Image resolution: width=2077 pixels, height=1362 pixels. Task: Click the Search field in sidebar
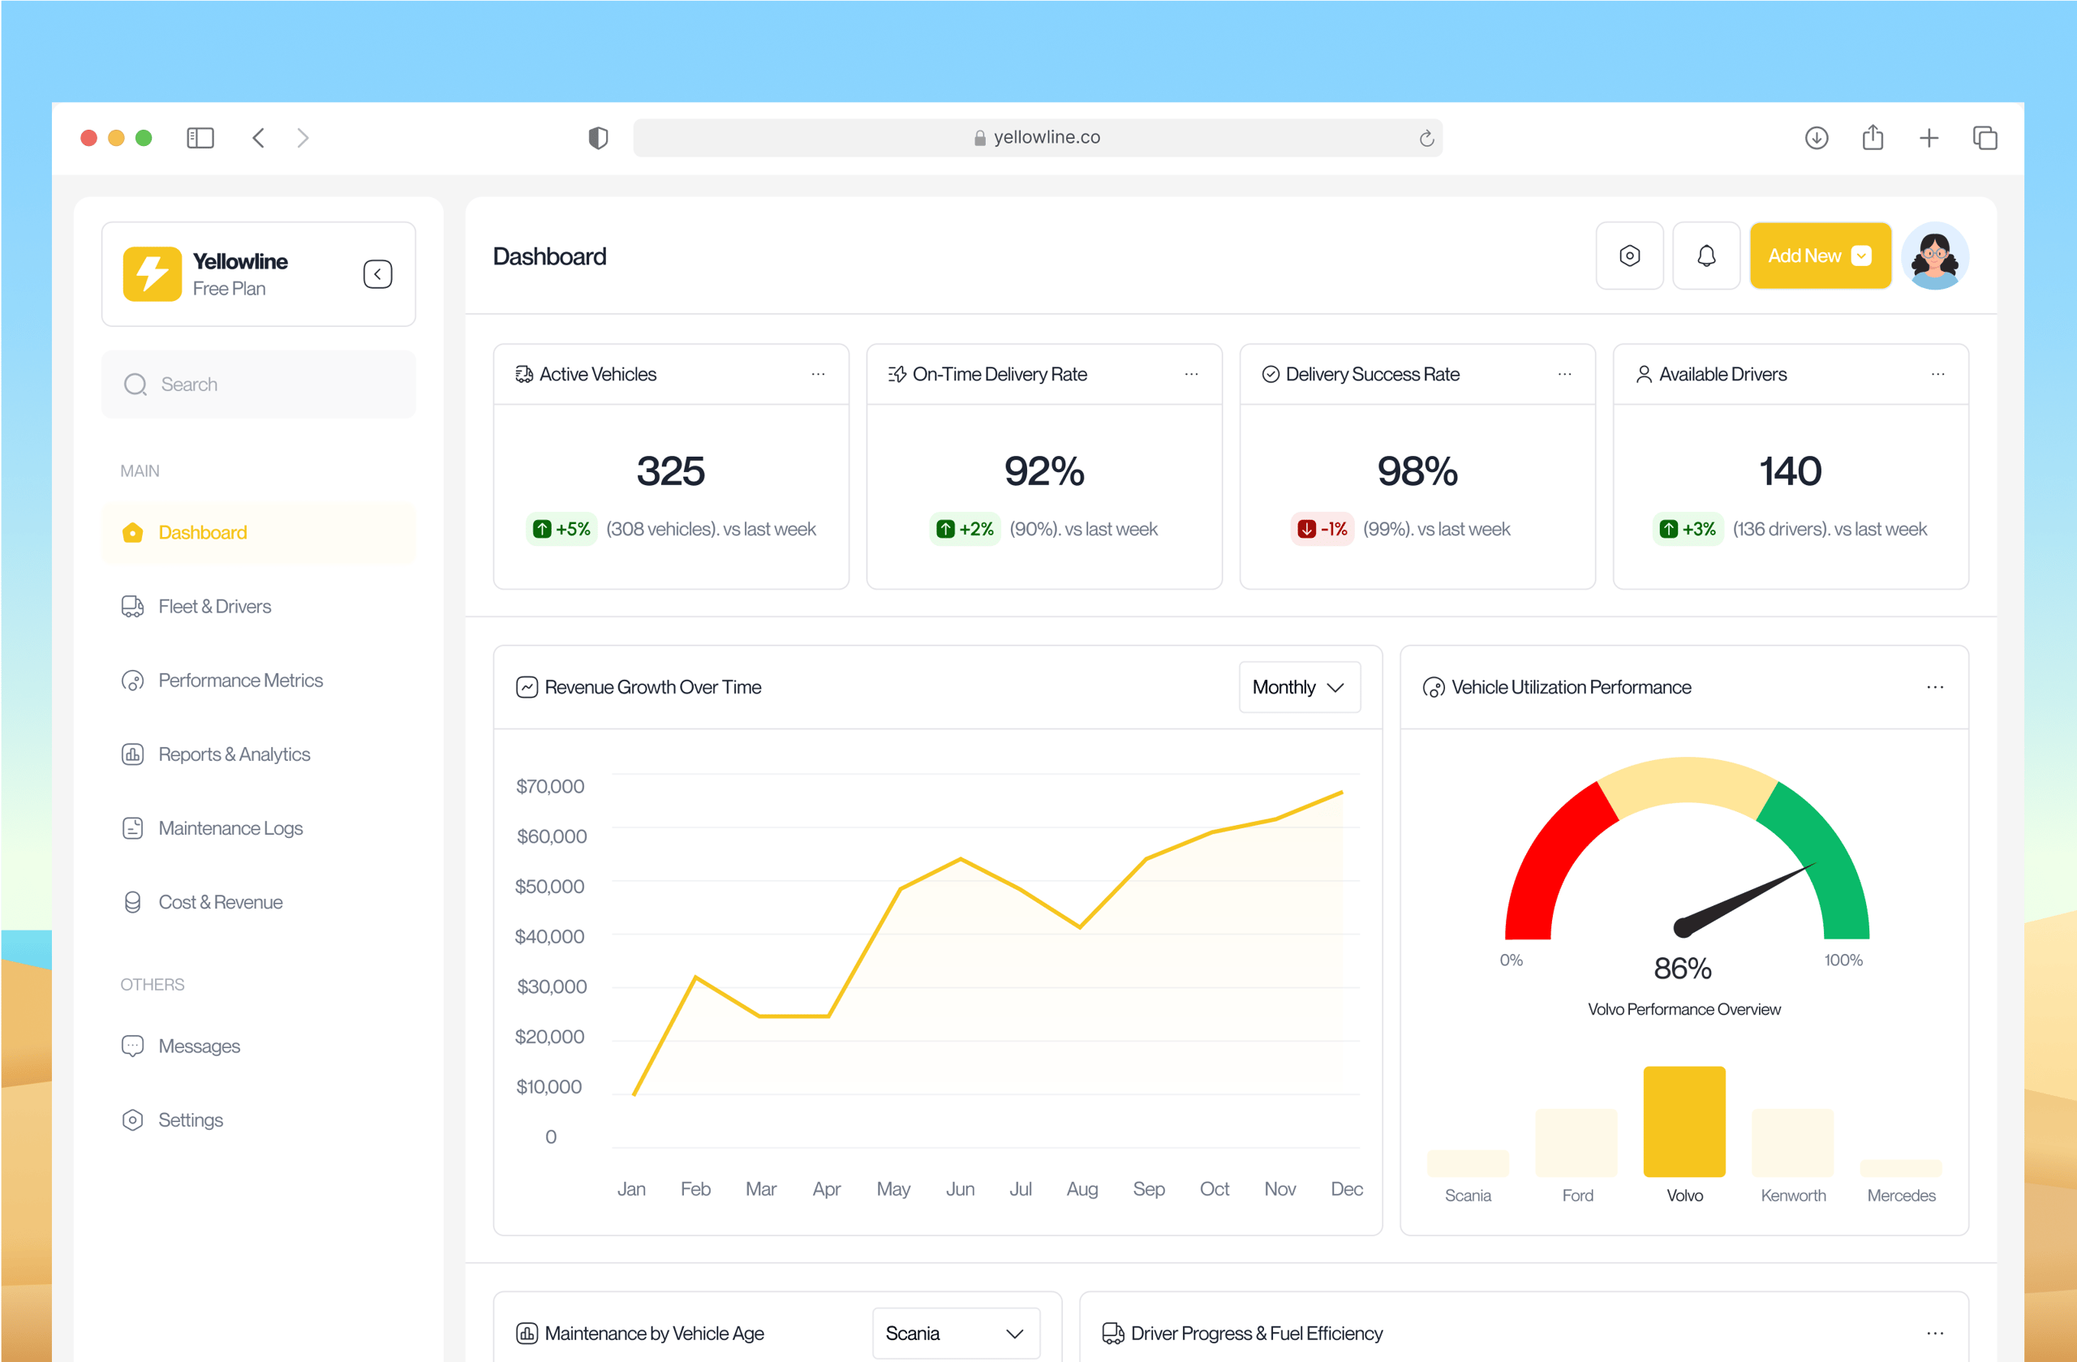tap(258, 384)
